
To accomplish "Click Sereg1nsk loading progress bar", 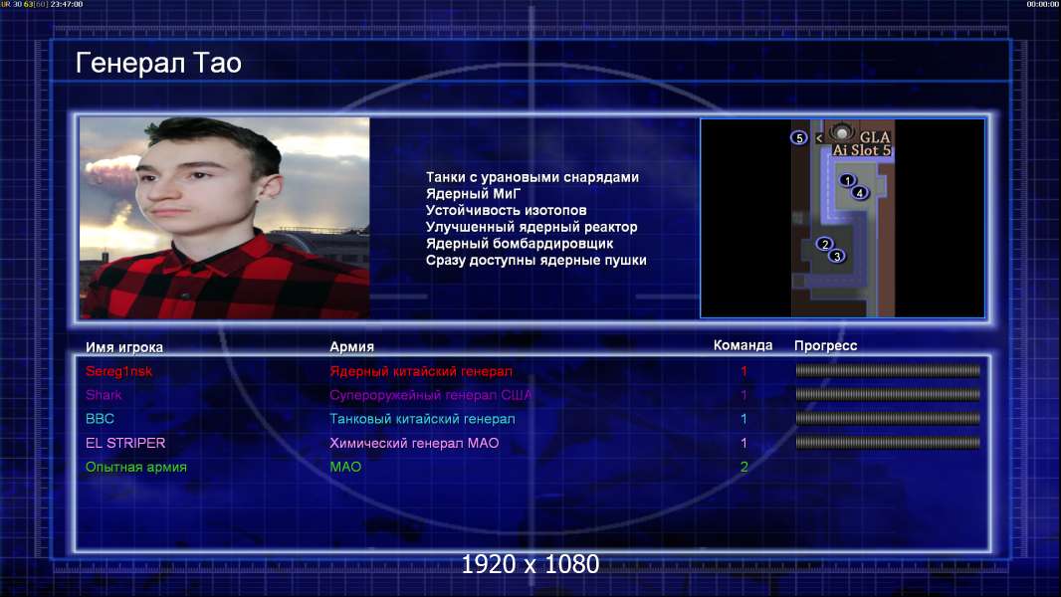I will click(x=888, y=370).
